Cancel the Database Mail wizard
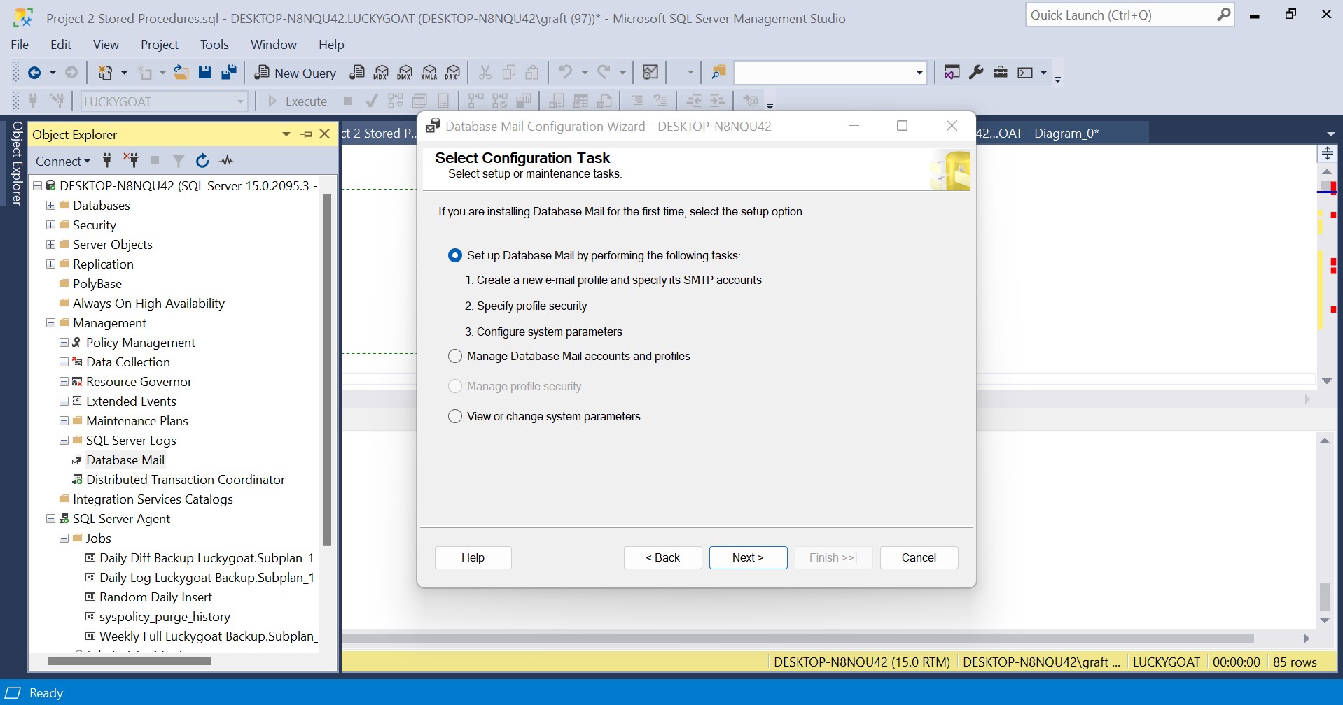The width and height of the screenshot is (1343, 705). [x=919, y=557]
